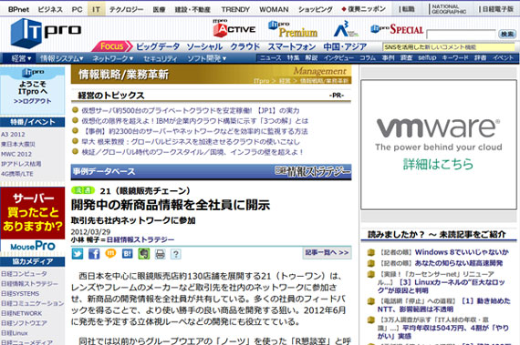
Task: Click the search input field
Action: (x=462, y=34)
